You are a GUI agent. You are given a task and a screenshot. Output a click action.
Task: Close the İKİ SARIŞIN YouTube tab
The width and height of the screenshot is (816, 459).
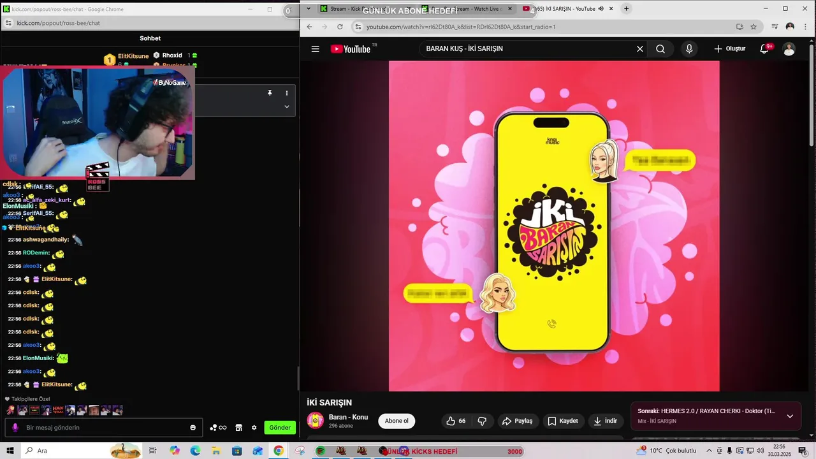611,9
